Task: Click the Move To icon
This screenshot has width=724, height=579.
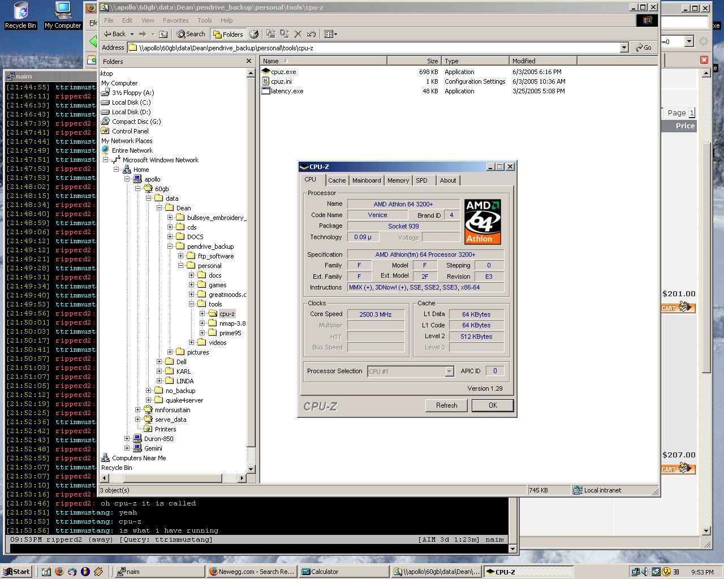Action: click(271, 34)
